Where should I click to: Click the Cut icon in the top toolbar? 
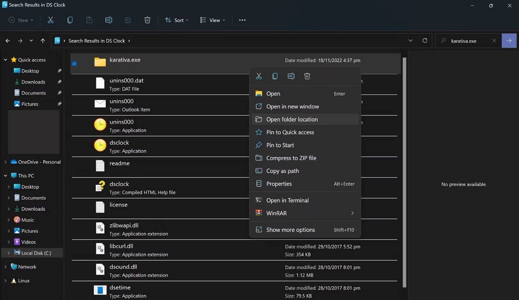click(51, 20)
